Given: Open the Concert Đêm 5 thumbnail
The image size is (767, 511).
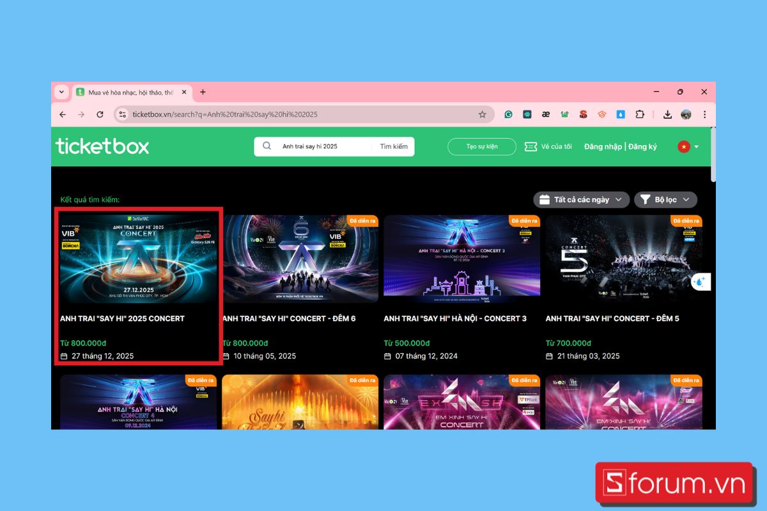Looking at the screenshot, I should (624, 259).
